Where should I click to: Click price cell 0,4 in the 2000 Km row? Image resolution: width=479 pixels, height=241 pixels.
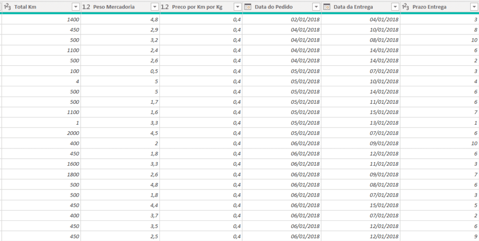pyautogui.click(x=201, y=133)
